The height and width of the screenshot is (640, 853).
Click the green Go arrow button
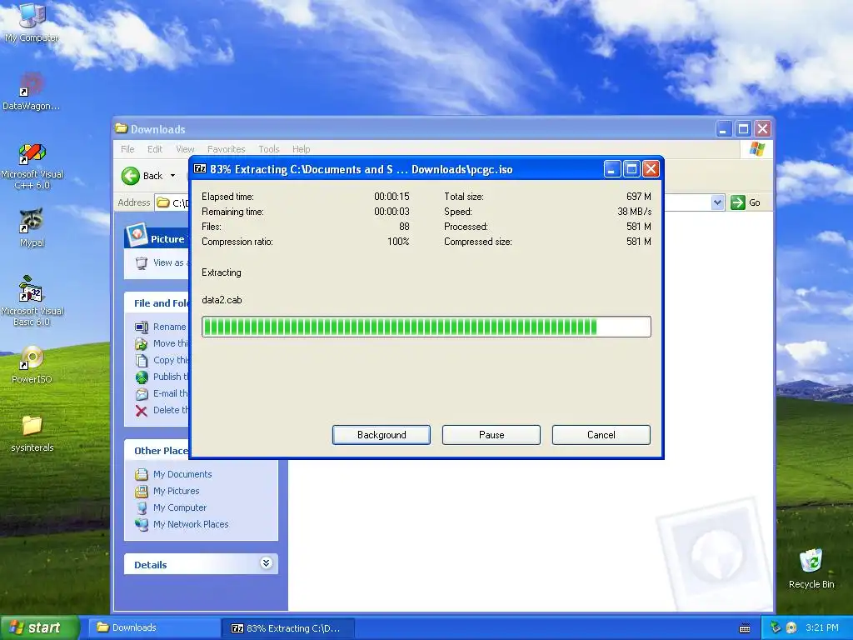pos(738,202)
